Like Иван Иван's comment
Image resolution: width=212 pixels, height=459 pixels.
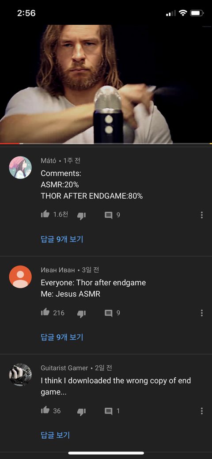[x=45, y=312]
